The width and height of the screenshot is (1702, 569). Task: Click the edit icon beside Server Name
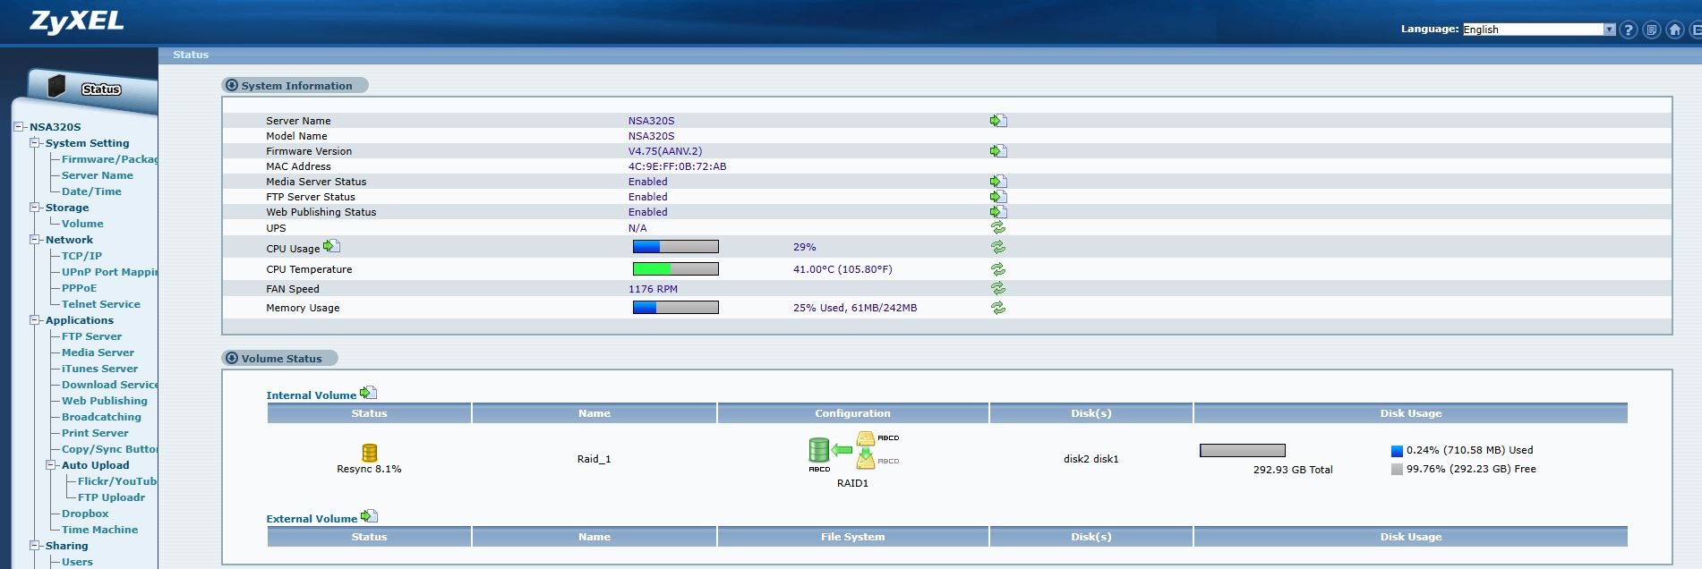pyautogui.click(x=998, y=121)
